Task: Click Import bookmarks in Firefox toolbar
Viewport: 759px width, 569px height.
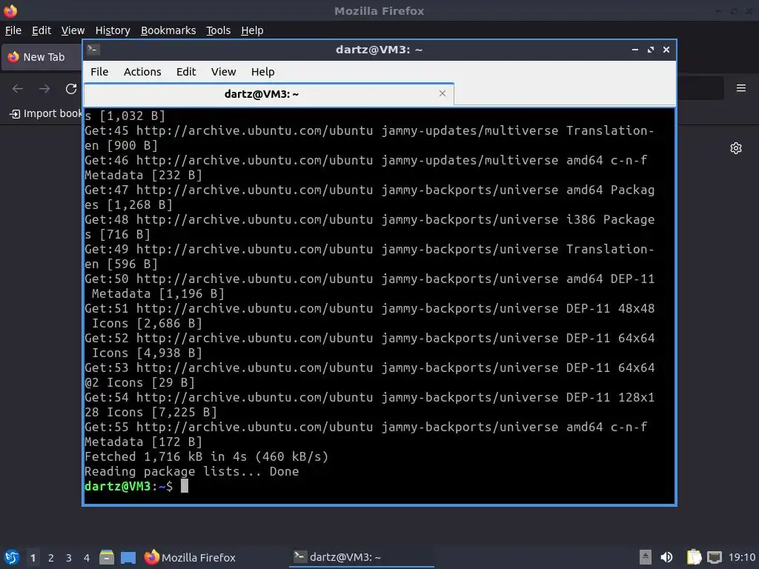Action: [x=46, y=113]
